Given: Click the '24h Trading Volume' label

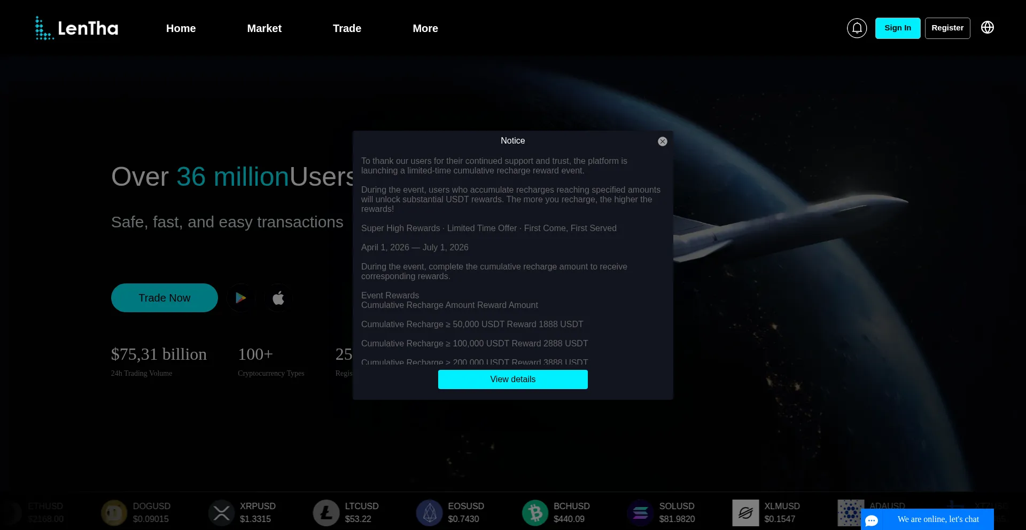Looking at the screenshot, I should click(142, 374).
